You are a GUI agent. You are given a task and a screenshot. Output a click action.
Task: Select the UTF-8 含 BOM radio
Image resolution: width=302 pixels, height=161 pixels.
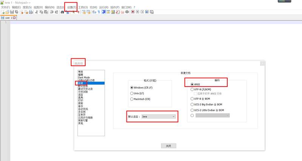tap(192, 99)
